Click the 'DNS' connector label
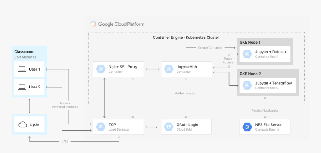This screenshot has height=153, width=321. [x=65, y=141]
